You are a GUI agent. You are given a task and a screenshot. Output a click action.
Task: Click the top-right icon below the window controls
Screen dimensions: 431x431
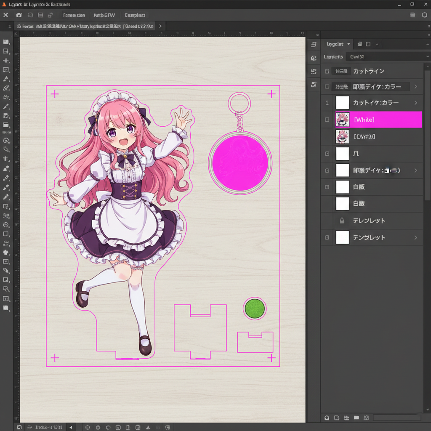coord(424,15)
